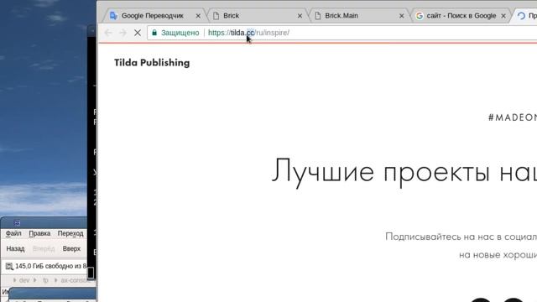Screen dimensions: 537x302
Task: Open Файл menu in file manager
Action: tap(13, 233)
